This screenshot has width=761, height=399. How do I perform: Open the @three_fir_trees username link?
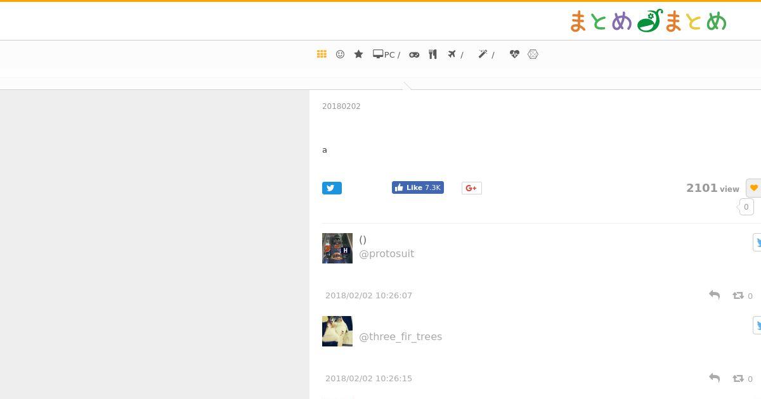pos(400,336)
